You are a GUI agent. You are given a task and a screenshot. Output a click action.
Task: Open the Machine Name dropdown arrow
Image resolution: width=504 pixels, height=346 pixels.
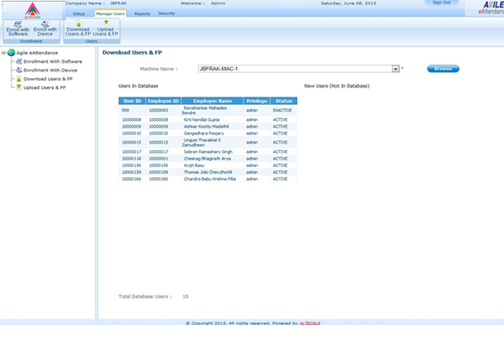pyautogui.click(x=396, y=69)
